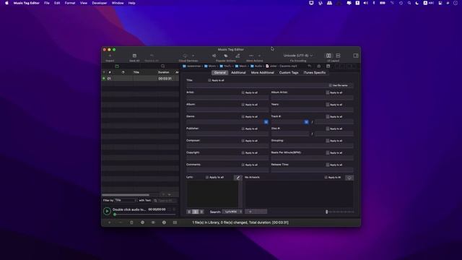Check Publisher Apply to all checkbox

click(243, 129)
